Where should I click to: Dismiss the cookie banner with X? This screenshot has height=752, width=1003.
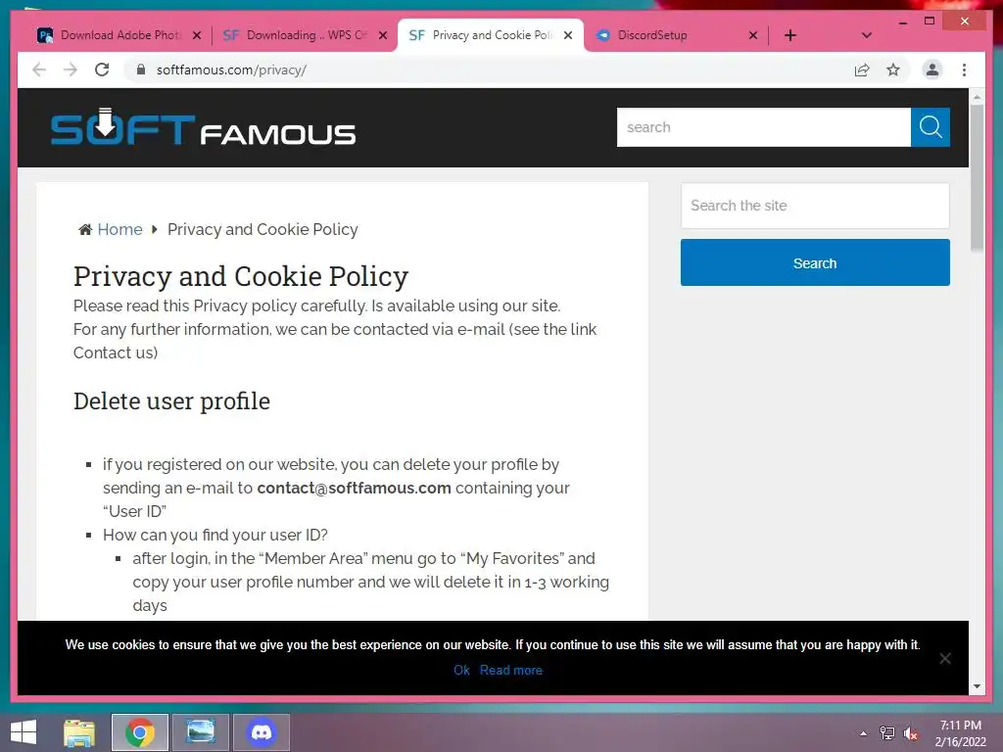[x=945, y=659]
